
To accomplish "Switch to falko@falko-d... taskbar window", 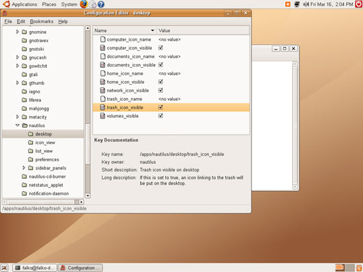I will pos(35,268).
